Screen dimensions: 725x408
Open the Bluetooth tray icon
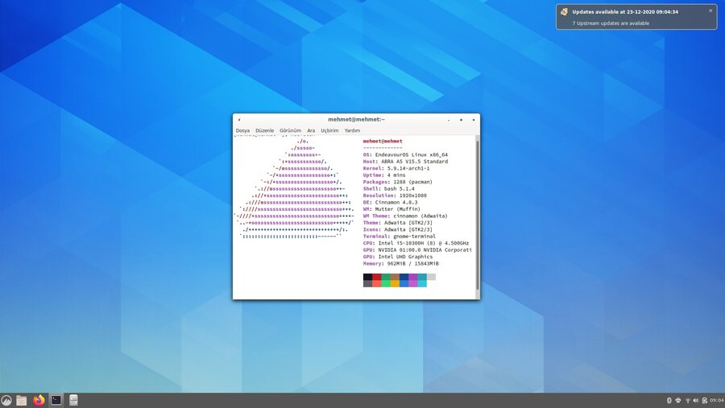pyautogui.click(x=669, y=400)
